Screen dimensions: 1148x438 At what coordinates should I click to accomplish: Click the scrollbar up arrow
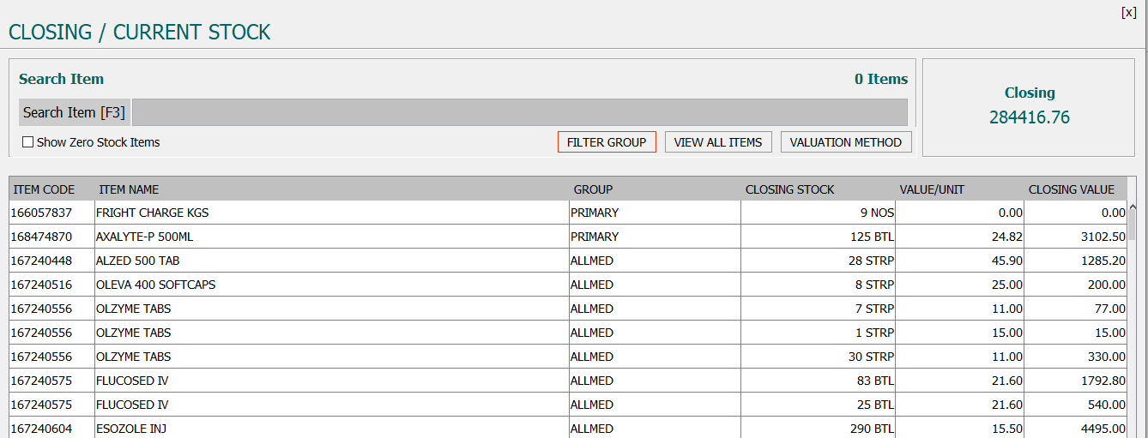tap(1132, 207)
